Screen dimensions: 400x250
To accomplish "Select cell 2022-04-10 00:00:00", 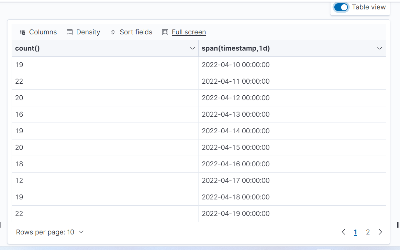I will coord(292,65).
